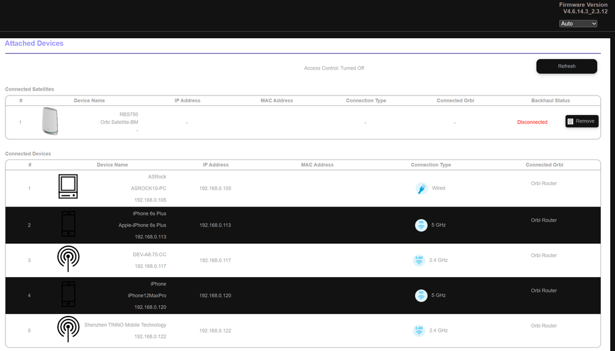
Task: Remove the disconnected Orbi satellite
Action: pyautogui.click(x=581, y=121)
